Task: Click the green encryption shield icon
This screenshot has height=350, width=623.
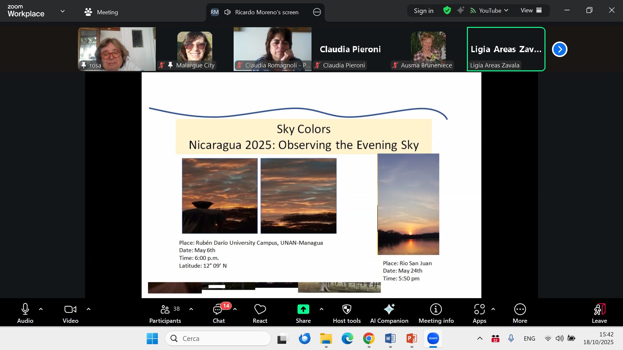Action: [447, 10]
